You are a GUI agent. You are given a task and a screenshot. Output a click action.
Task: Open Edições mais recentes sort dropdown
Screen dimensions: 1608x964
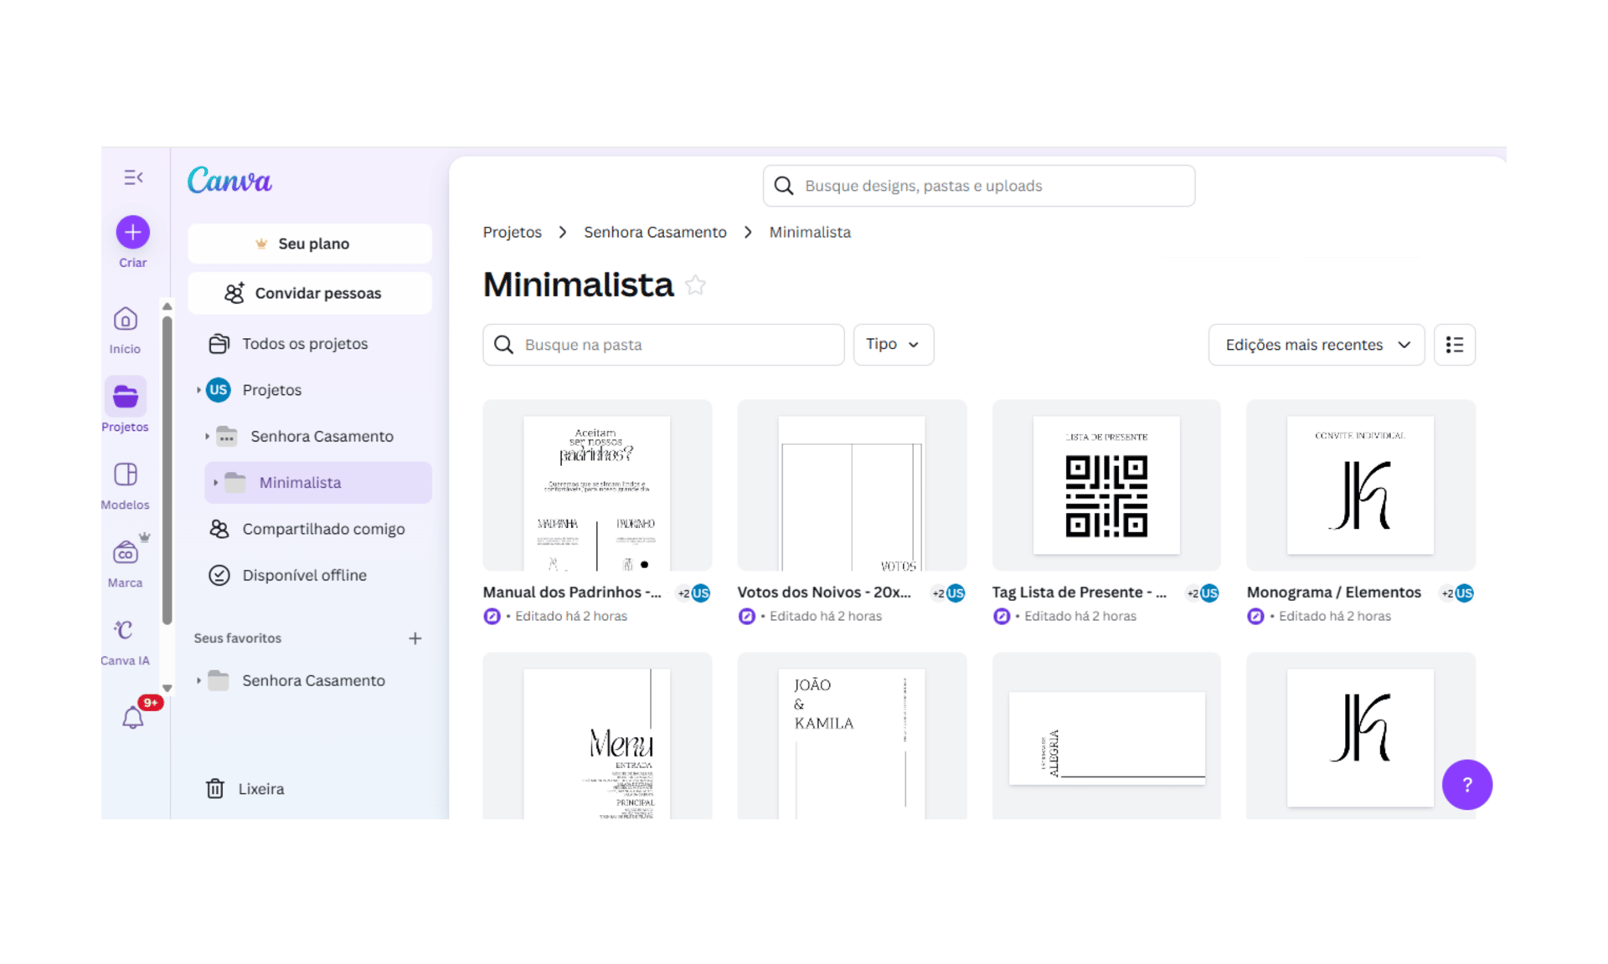point(1315,345)
